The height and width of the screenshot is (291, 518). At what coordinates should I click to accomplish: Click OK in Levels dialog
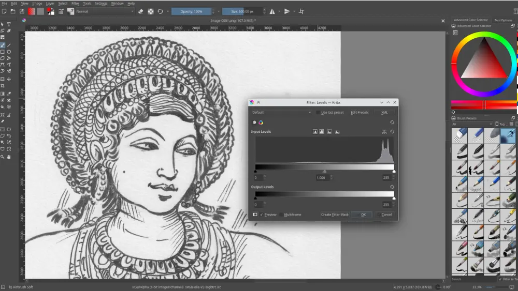pyautogui.click(x=362, y=215)
